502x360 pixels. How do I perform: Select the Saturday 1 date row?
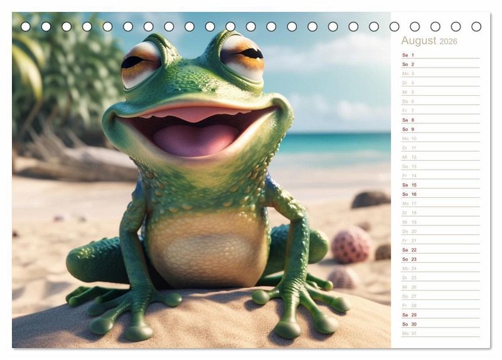(440, 55)
